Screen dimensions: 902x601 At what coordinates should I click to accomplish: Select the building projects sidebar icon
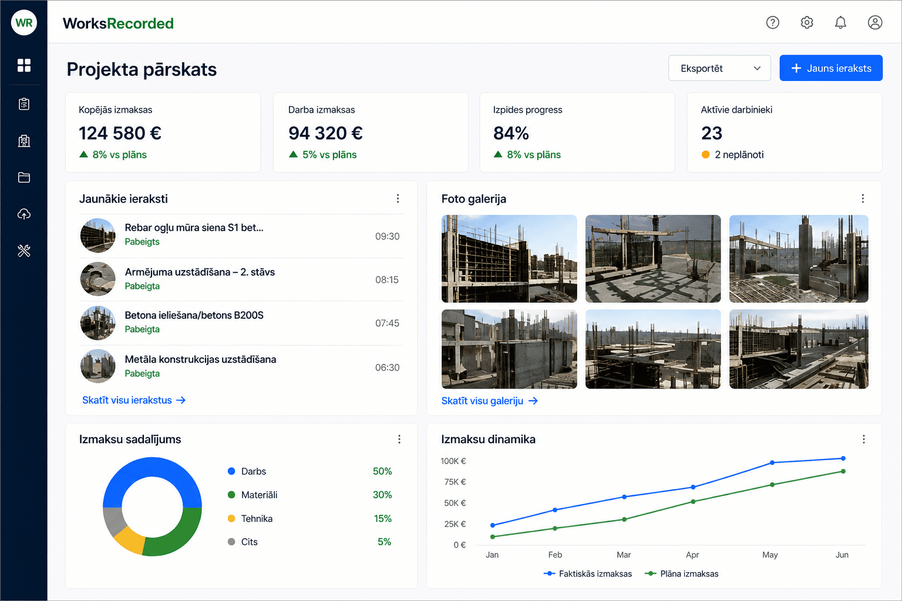pos(24,141)
